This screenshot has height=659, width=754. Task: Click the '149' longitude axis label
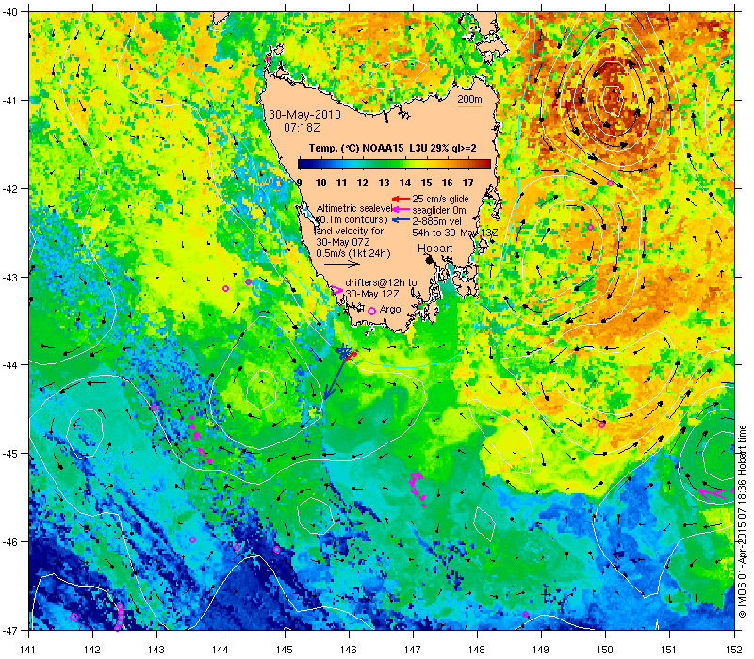(x=541, y=650)
